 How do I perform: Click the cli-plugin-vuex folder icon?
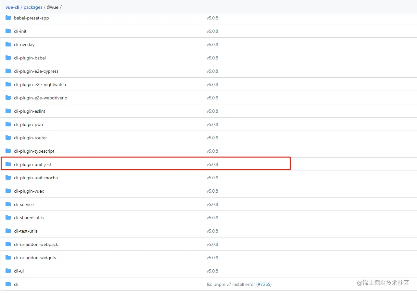point(8,191)
